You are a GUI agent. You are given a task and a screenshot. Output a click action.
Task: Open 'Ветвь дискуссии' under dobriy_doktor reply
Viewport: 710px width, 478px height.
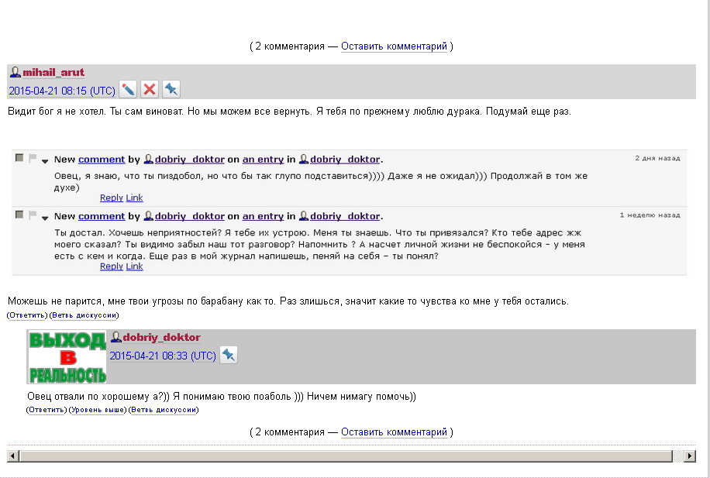pos(164,410)
